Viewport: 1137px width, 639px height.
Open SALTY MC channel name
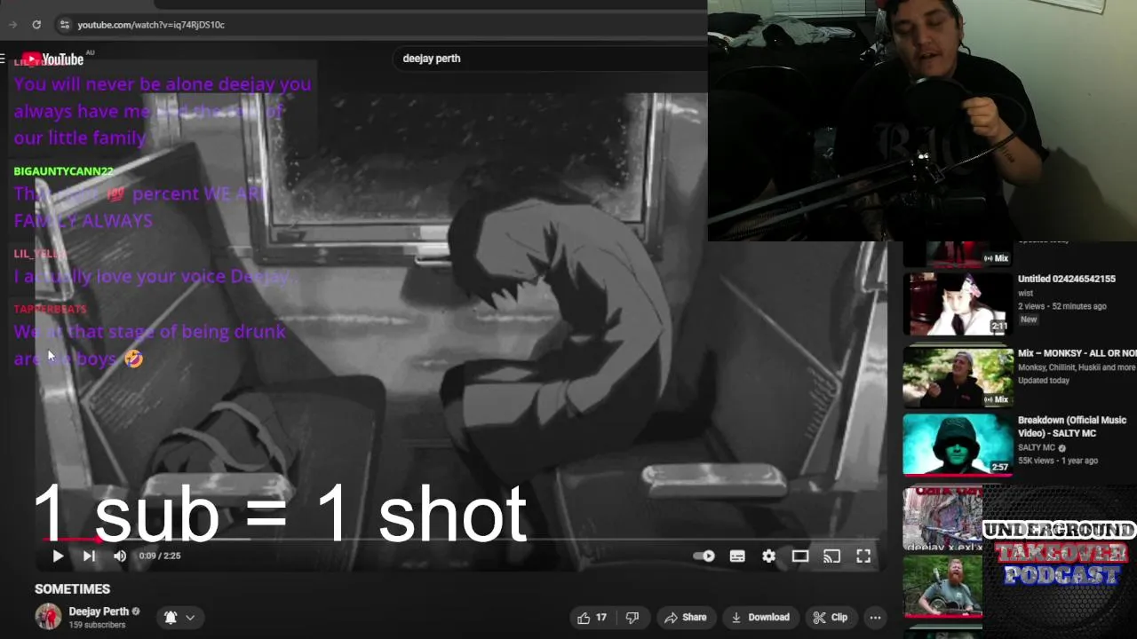point(1037,447)
